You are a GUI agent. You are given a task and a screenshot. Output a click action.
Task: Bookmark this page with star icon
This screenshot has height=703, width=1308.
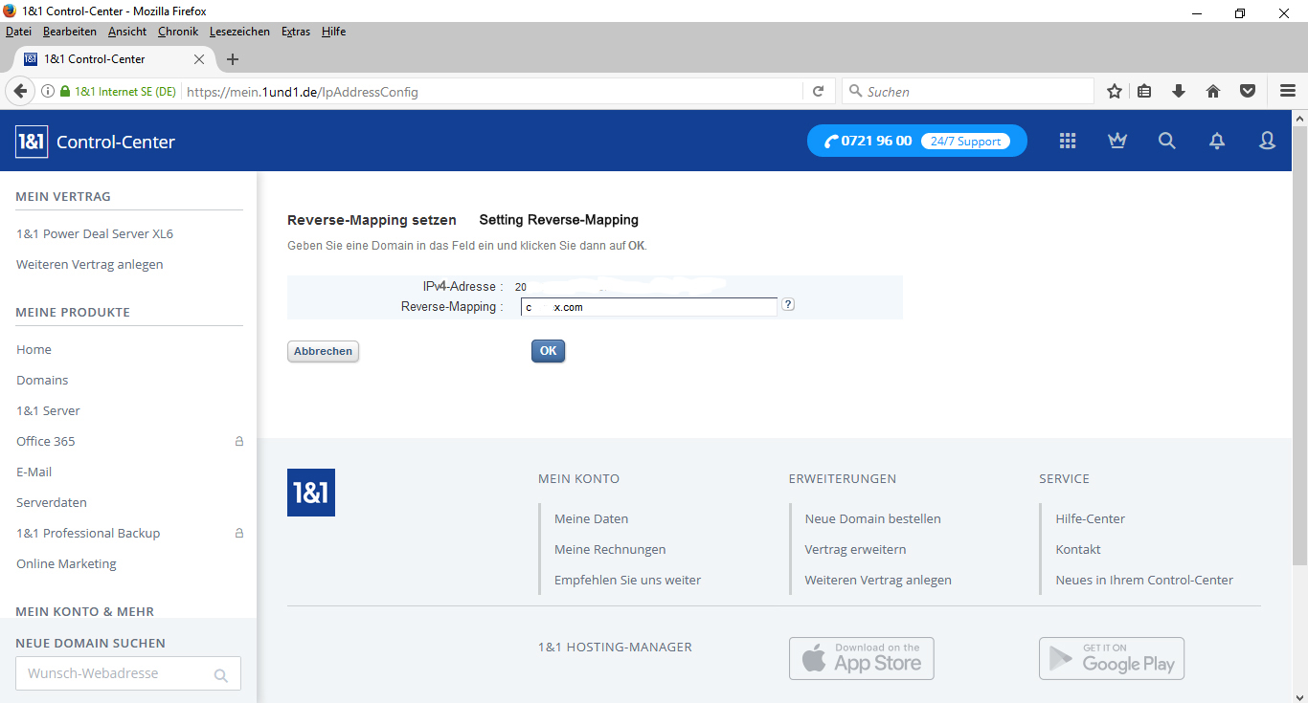click(1115, 92)
